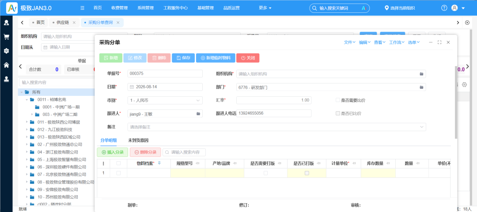Open the 选单 menu in the dialog
Image resolution: width=477 pixels, height=212 pixels.
(414, 42)
